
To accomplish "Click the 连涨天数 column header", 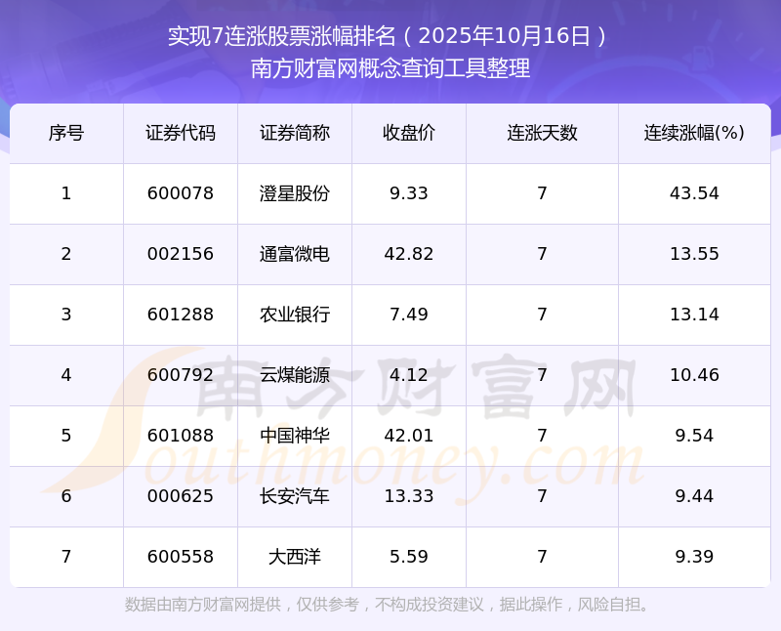I will point(542,133).
